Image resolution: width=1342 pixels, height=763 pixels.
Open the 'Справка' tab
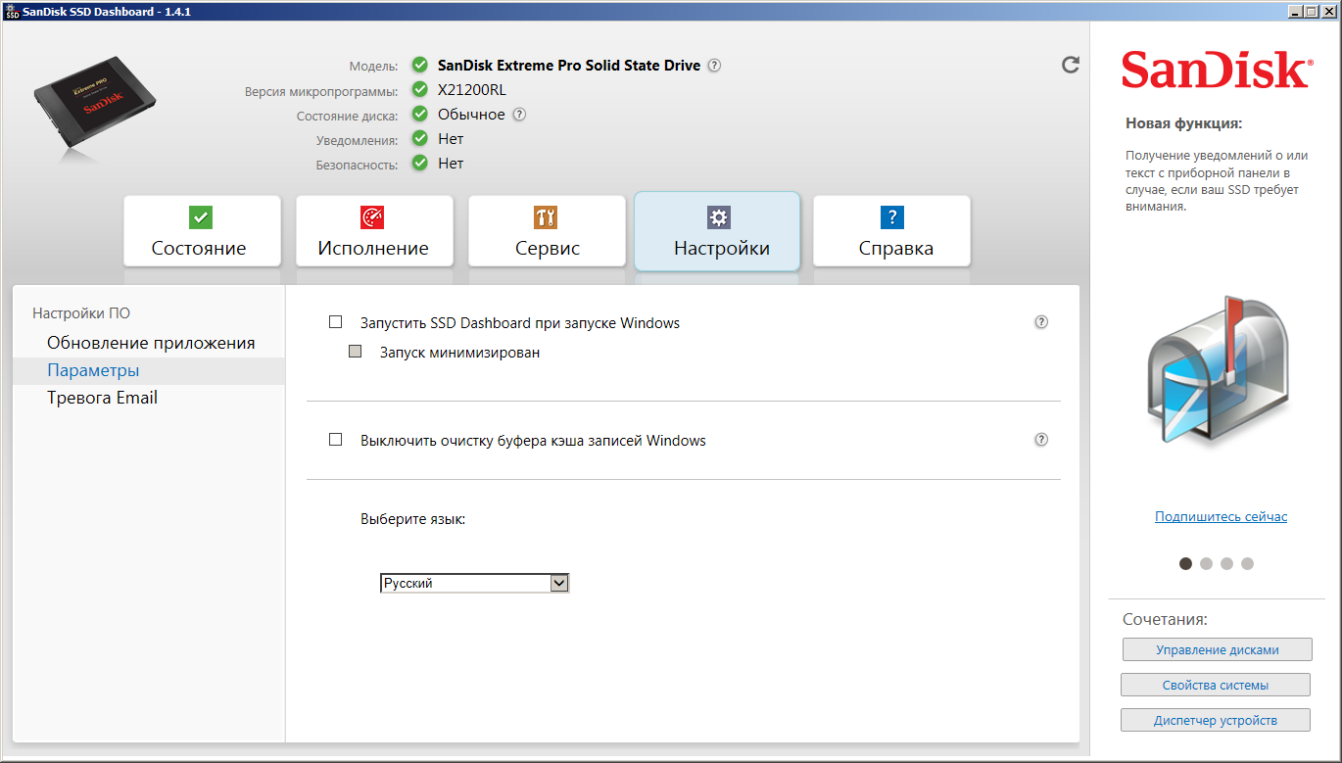pos(891,231)
